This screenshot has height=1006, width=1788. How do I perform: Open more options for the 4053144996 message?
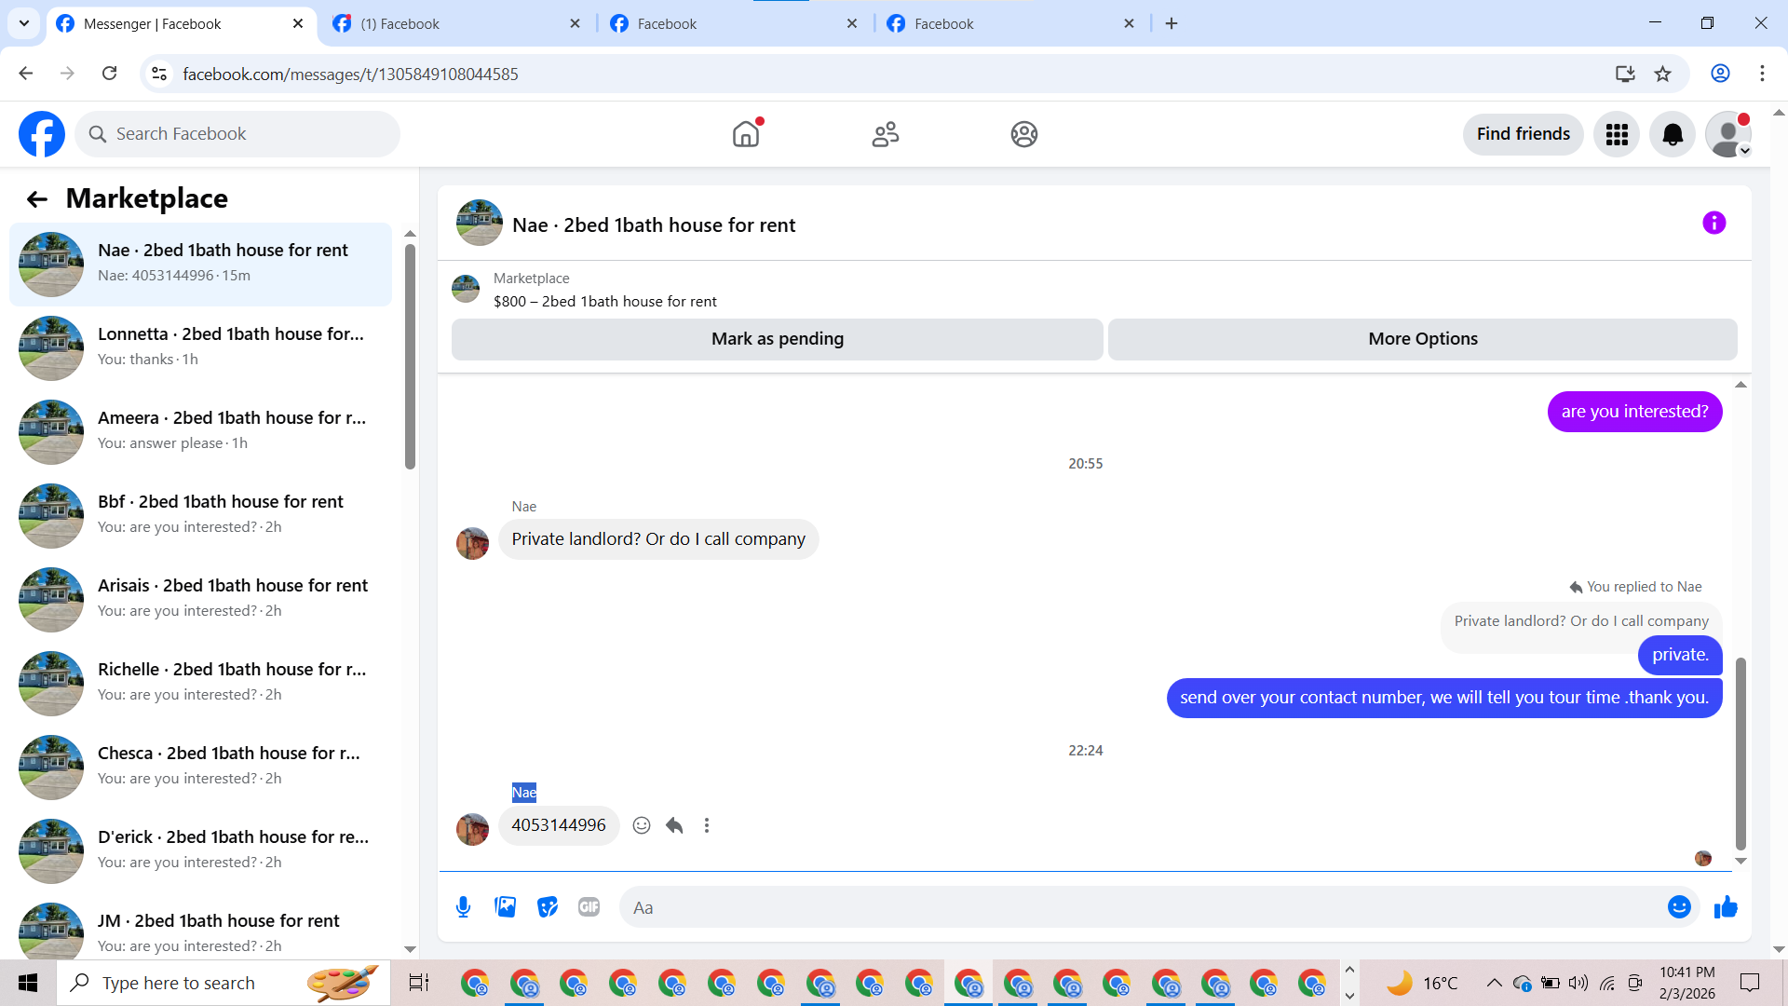click(707, 825)
